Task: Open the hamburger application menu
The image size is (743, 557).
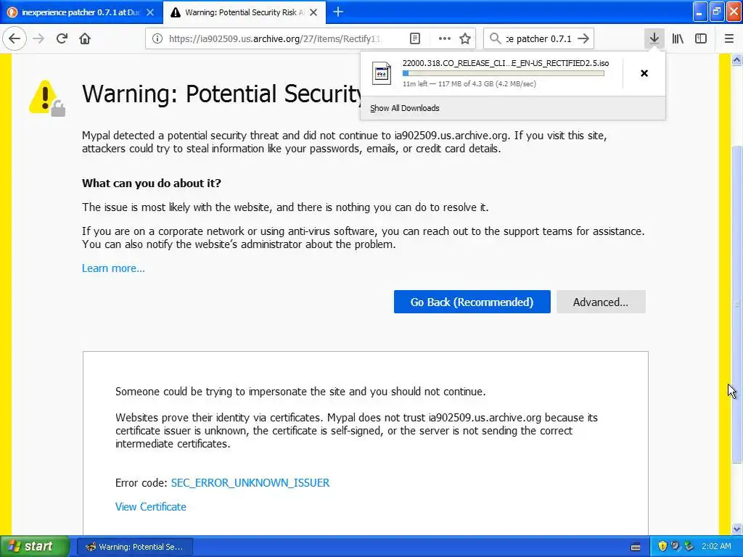Action: [x=728, y=38]
